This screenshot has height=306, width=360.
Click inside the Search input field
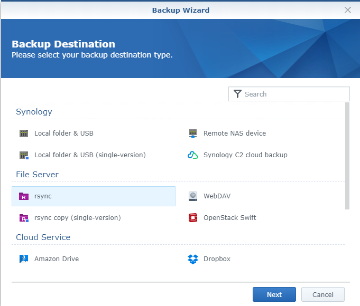click(289, 94)
